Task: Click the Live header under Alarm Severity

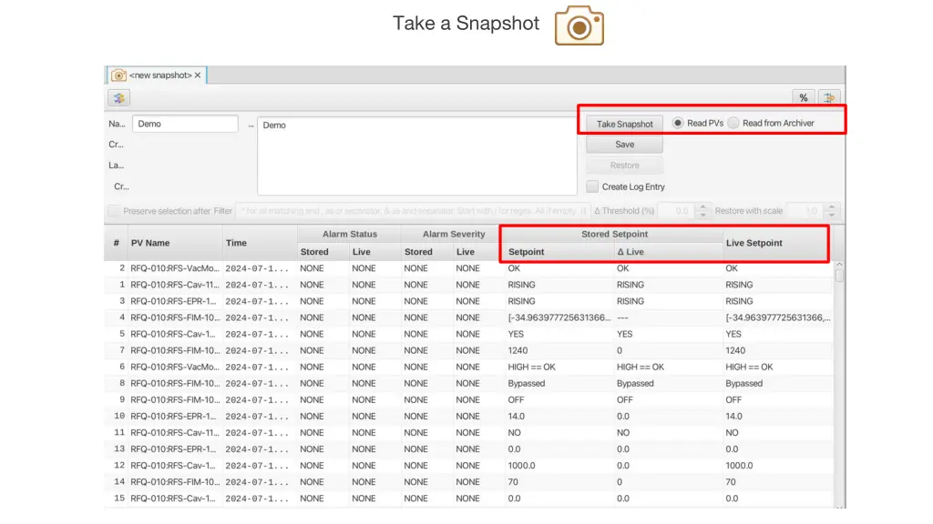Action: pyautogui.click(x=479, y=252)
